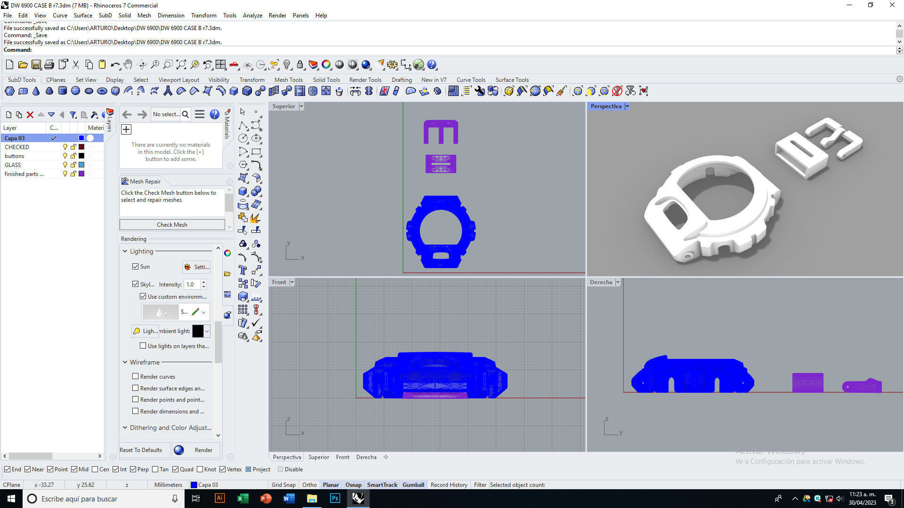The height and width of the screenshot is (508, 904).
Task: Click the SubD torus tool icon
Action: click(102, 91)
